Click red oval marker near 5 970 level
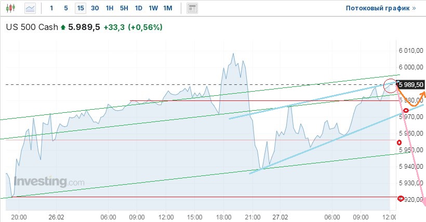Screen dimensions: 426x222 [x=406, y=111]
